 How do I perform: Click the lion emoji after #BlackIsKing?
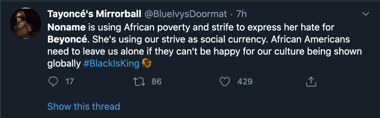147,63
